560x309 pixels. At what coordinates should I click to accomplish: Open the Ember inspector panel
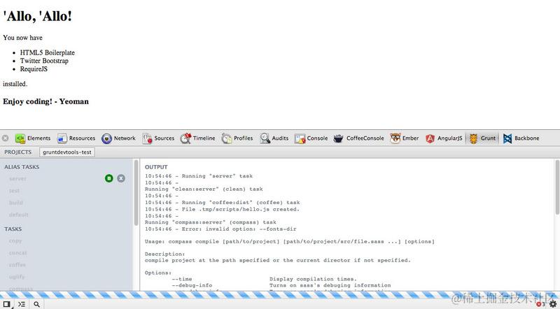coord(405,138)
